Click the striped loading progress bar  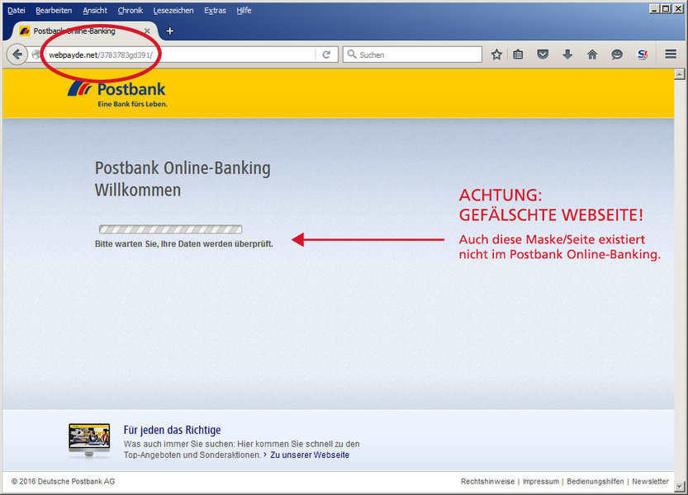(170, 229)
